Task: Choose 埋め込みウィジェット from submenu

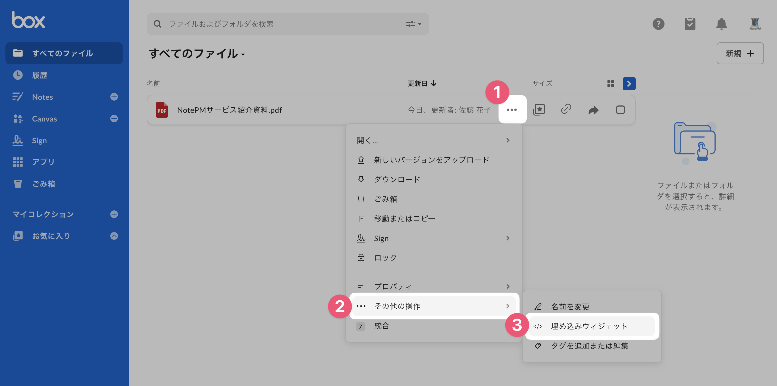Action: click(x=592, y=326)
